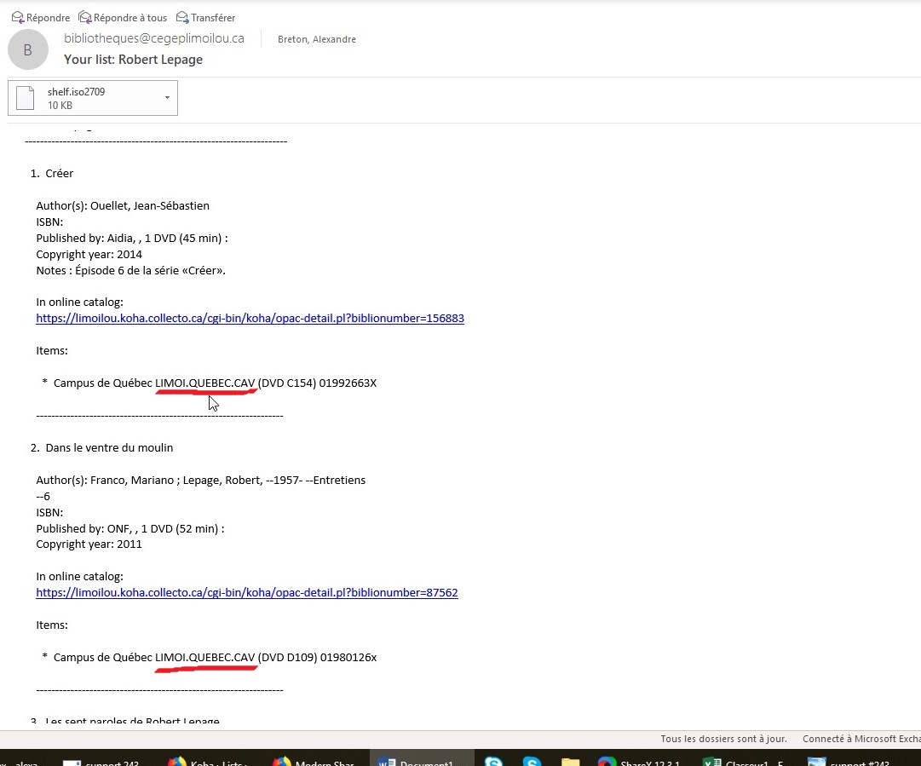This screenshot has height=766, width=921.
Task: Switch to ShareX taskbar item
Action: pyautogui.click(x=641, y=759)
